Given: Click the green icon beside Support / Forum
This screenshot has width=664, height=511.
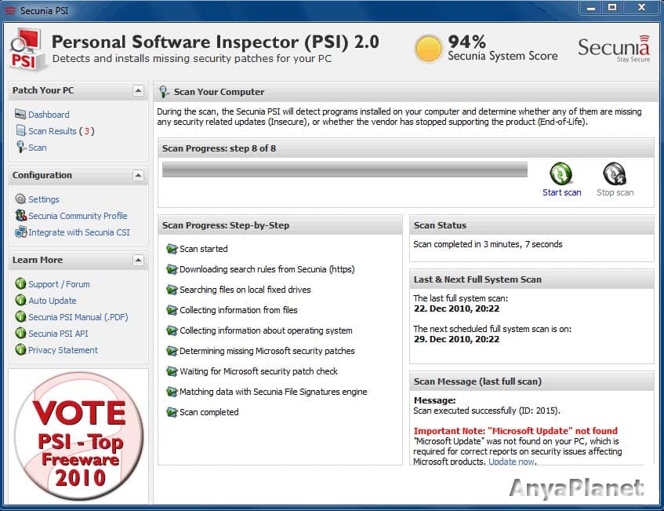Looking at the screenshot, I should tap(20, 283).
